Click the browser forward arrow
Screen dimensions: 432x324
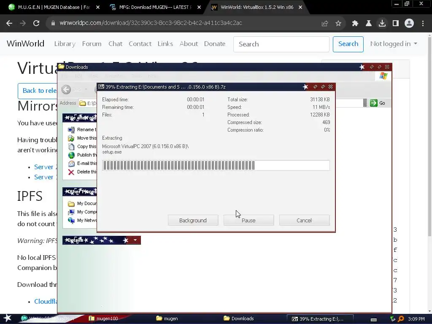click(23, 23)
